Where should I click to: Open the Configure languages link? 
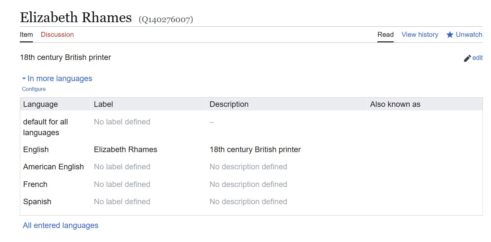coord(34,89)
